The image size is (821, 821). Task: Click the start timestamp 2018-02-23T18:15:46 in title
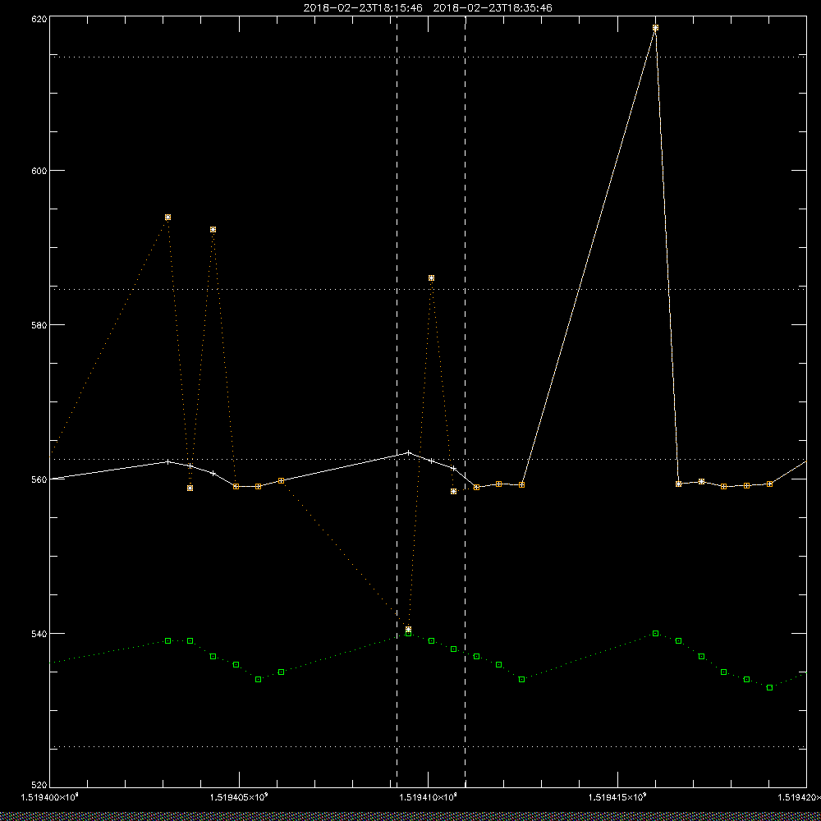363,8
